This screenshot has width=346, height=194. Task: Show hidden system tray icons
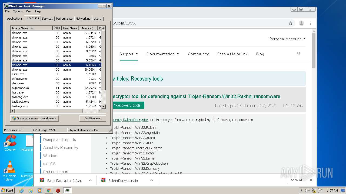[301, 190]
